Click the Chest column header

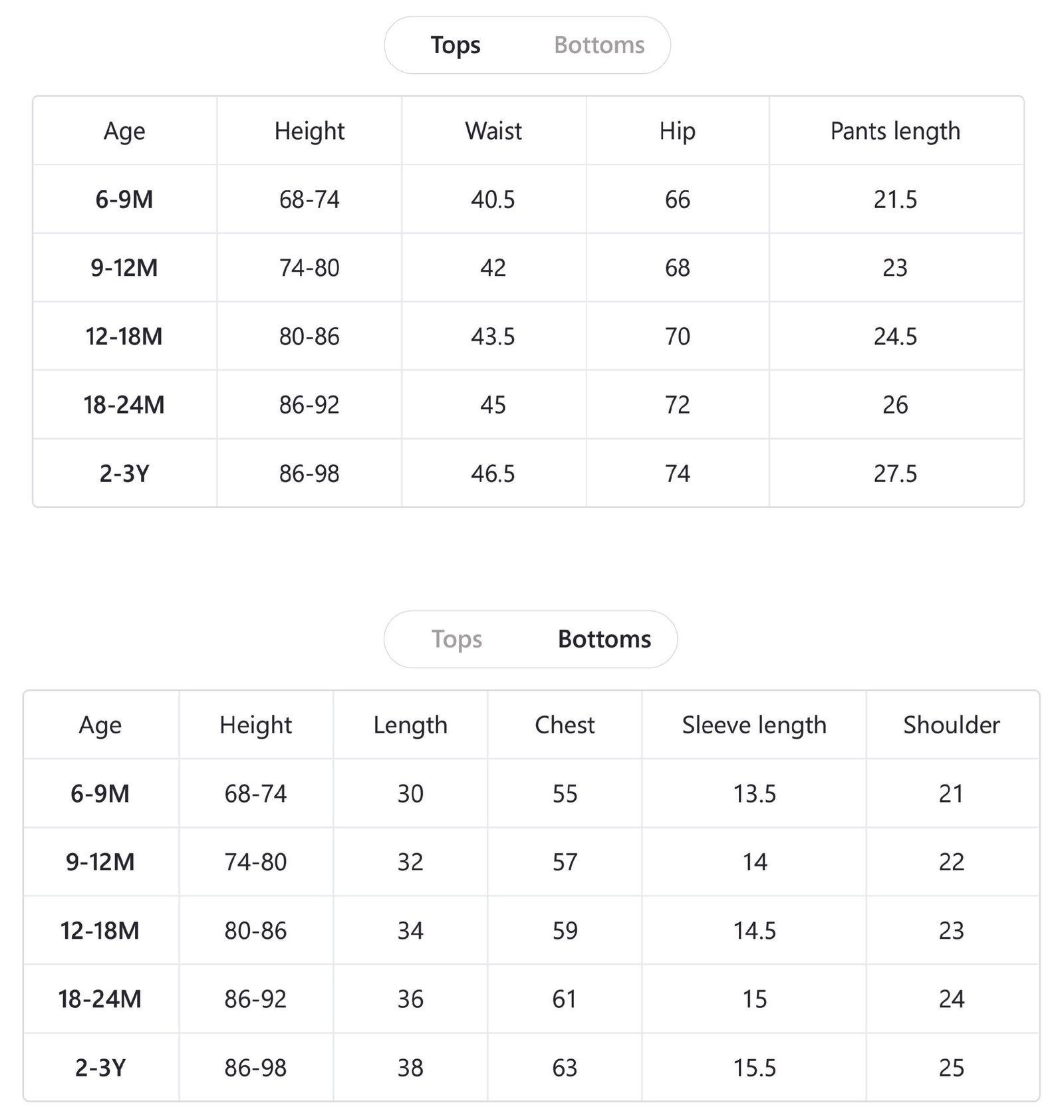coord(565,725)
